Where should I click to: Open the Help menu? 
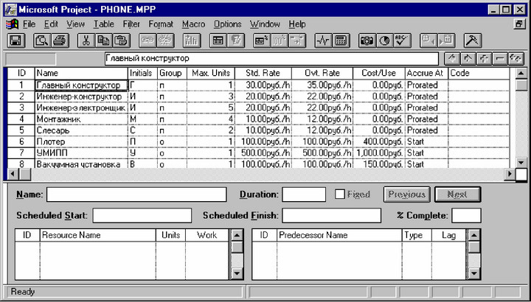coord(297,24)
